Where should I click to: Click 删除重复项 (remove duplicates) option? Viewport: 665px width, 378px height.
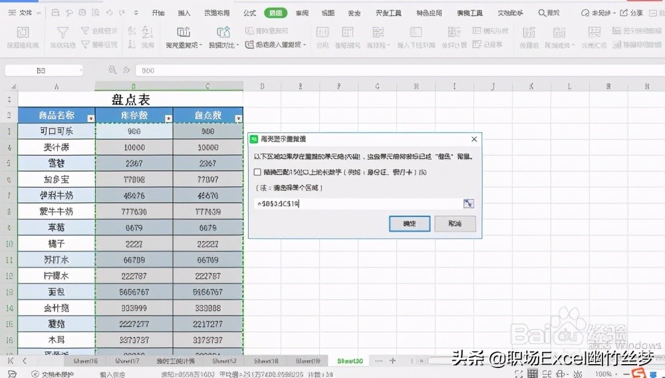[267, 31]
